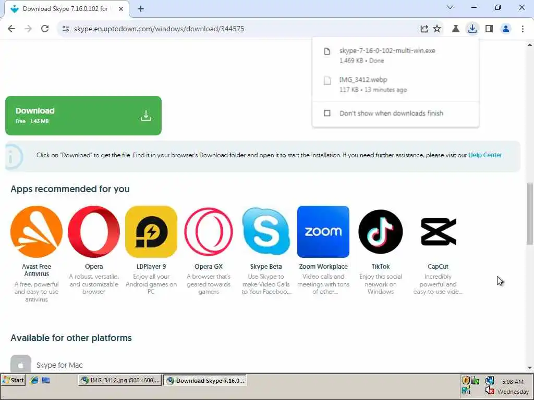Screen dimensions: 534x400
Task: Click the LDPlayer 9 title text
Action: coord(151,266)
